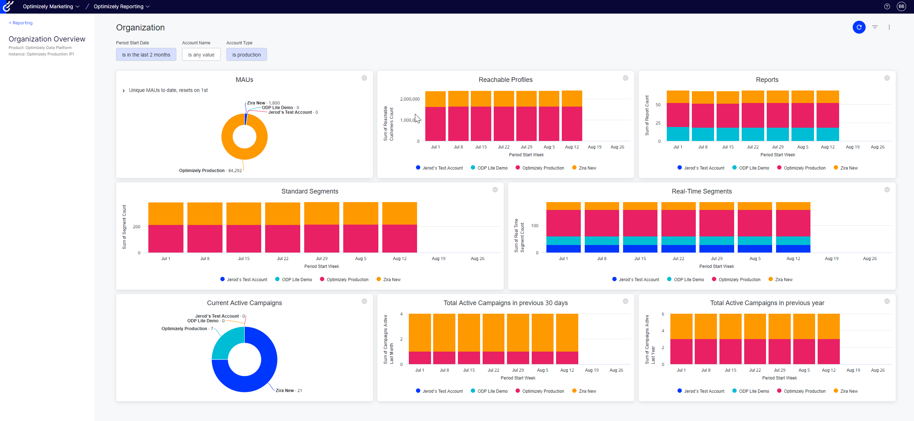Click the globe icon on Reports tile
The width and height of the screenshot is (914, 421).
click(x=887, y=78)
